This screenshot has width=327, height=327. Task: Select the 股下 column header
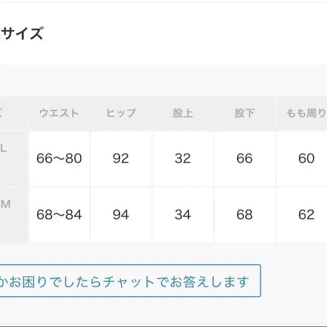point(244,113)
